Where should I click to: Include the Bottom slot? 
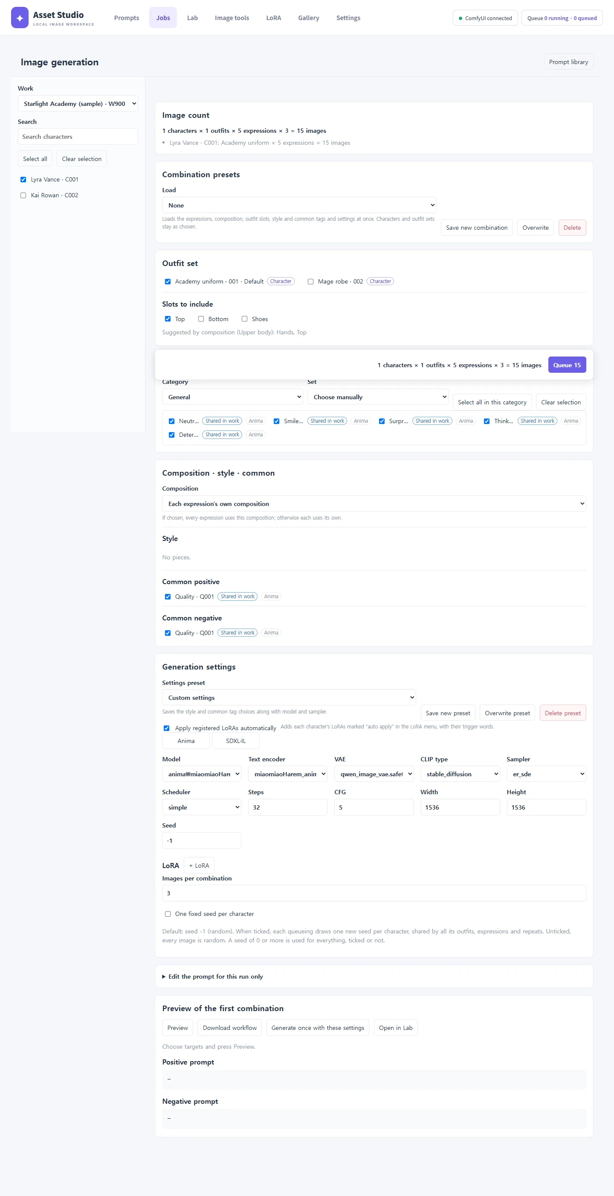(x=201, y=319)
